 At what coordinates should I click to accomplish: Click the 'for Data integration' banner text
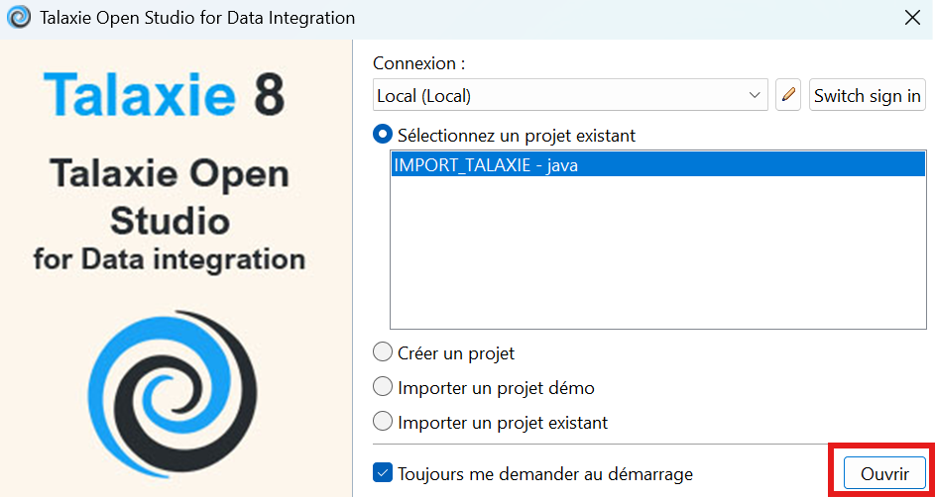(169, 259)
